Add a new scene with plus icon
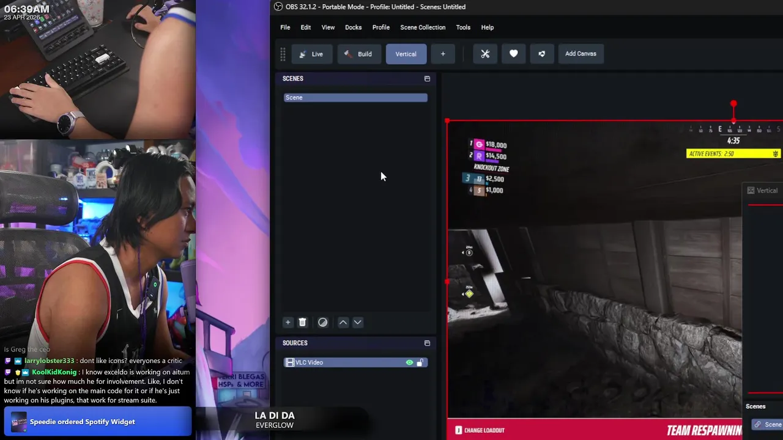 pos(288,322)
